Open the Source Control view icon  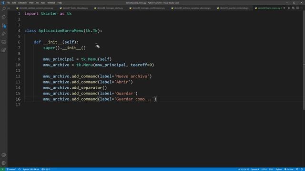point(4,26)
